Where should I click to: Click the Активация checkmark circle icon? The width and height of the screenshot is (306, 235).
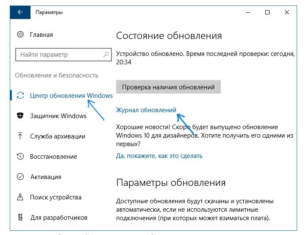tap(20, 177)
